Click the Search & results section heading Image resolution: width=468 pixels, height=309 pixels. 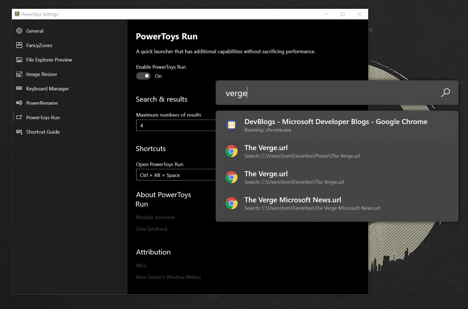click(x=161, y=99)
